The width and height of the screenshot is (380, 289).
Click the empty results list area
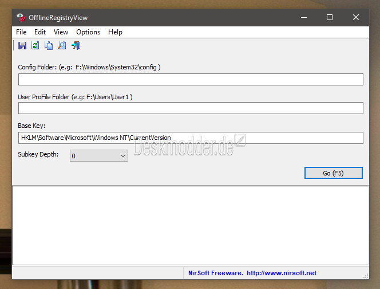click(191, 225)
